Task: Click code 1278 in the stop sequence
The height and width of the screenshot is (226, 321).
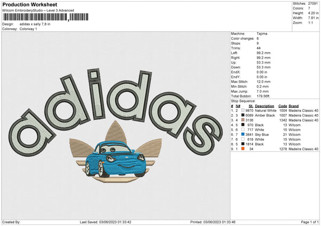Action: 283,149
